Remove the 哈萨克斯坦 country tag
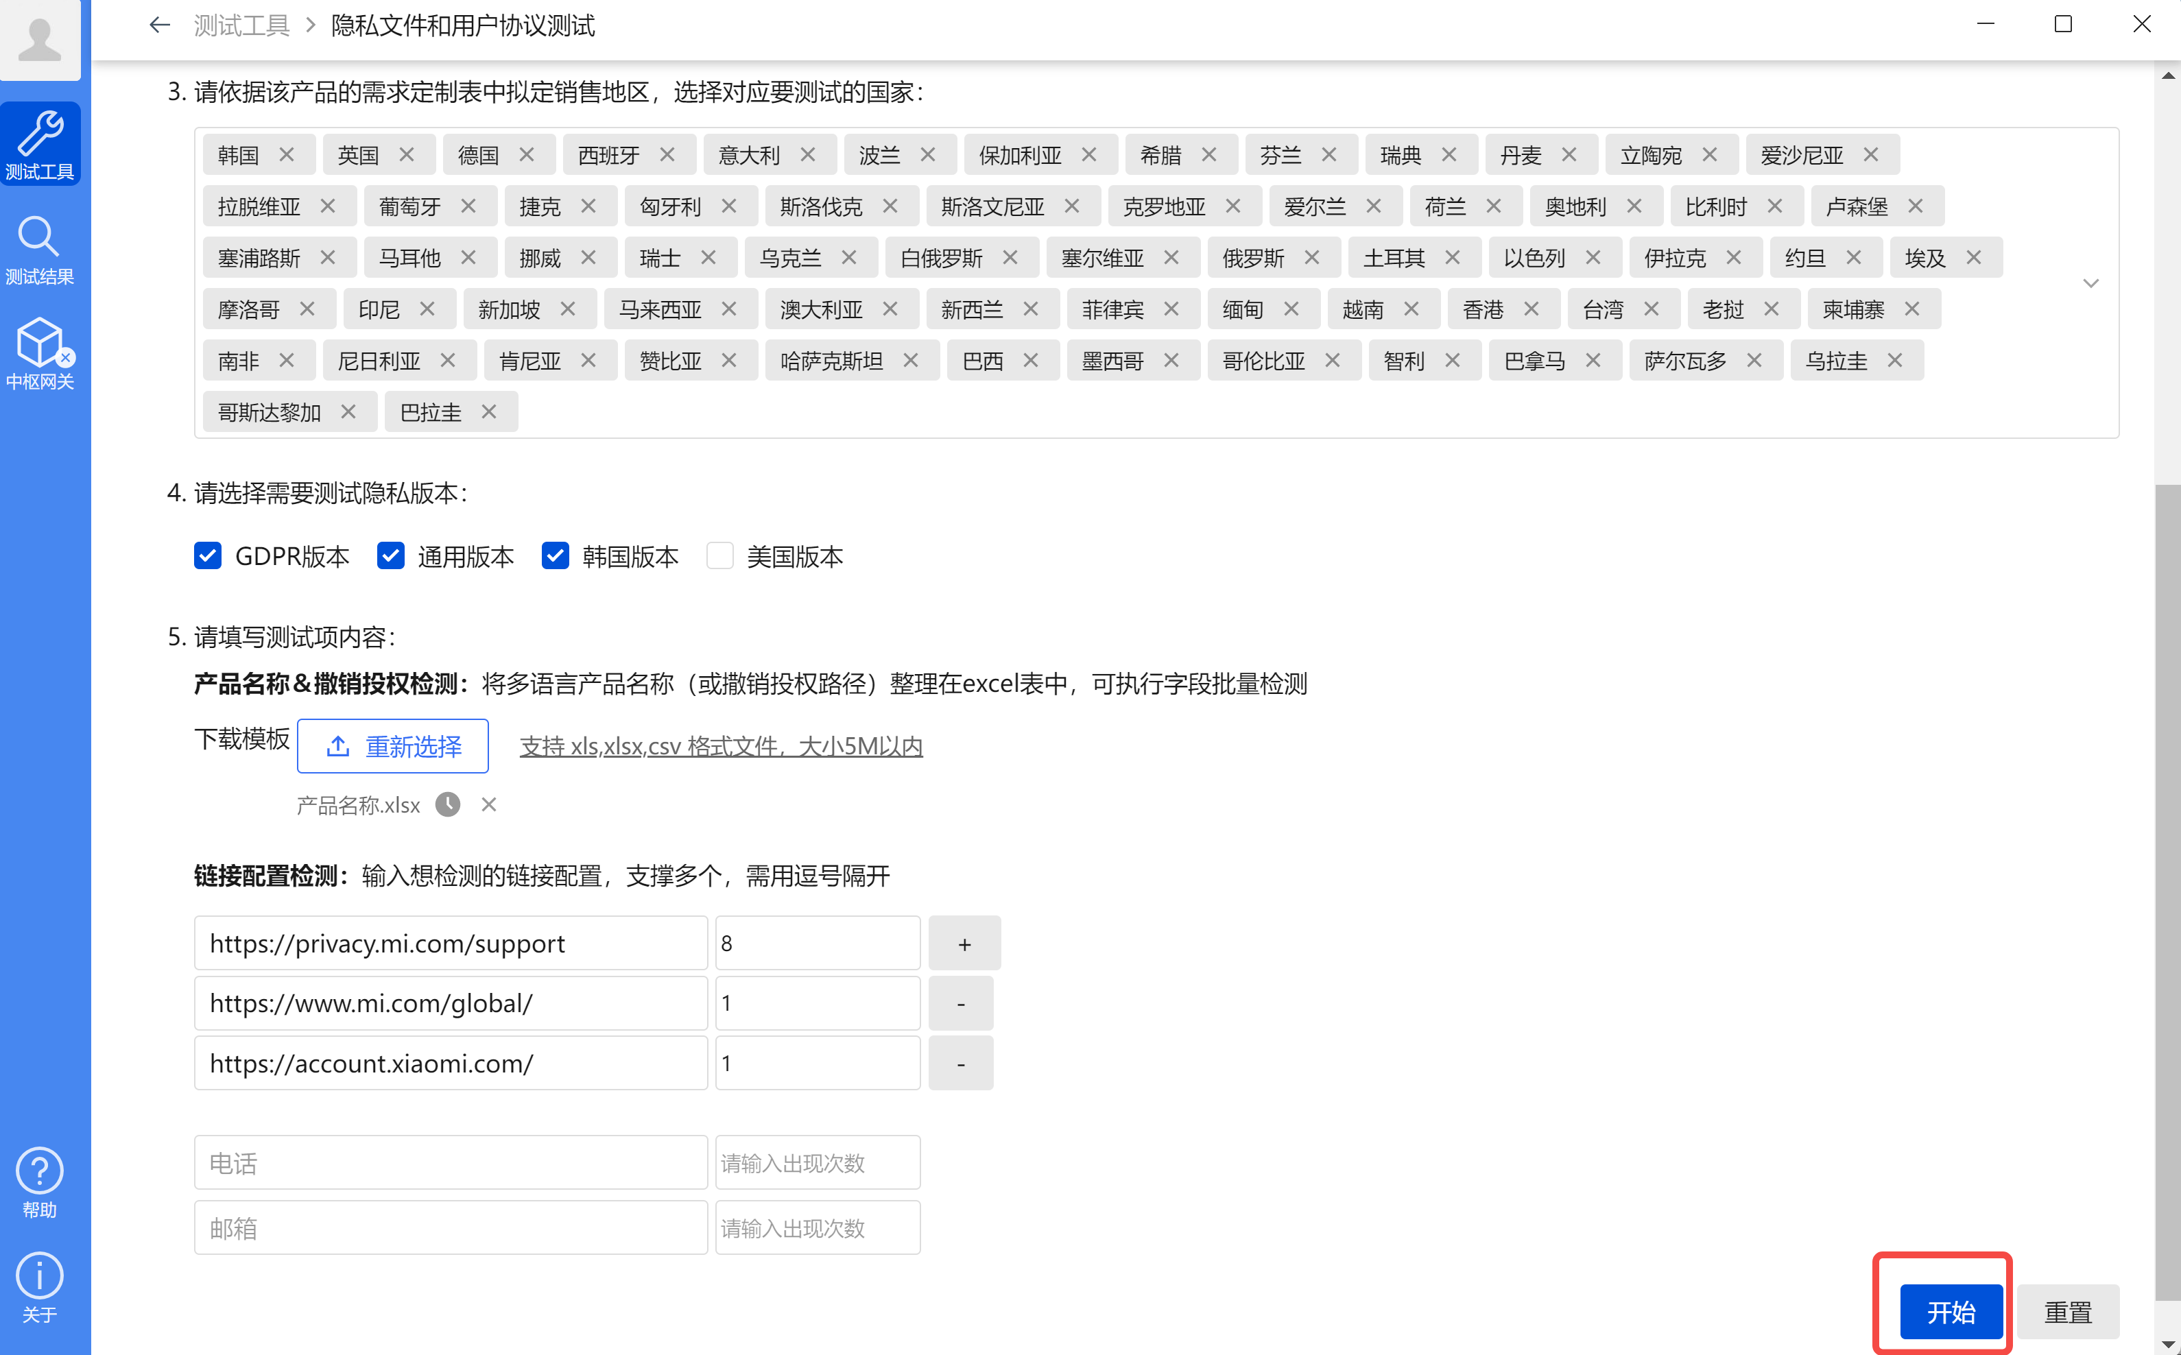The image size is (2181, 1355). click(910, 360)
